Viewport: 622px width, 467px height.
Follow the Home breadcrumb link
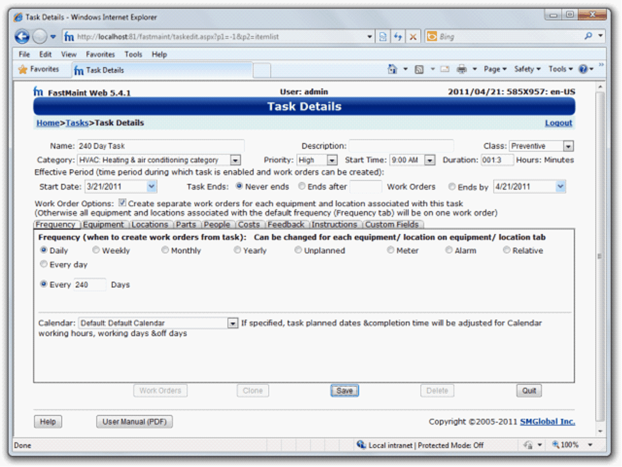pyautogui.click(x=48, y=123)
